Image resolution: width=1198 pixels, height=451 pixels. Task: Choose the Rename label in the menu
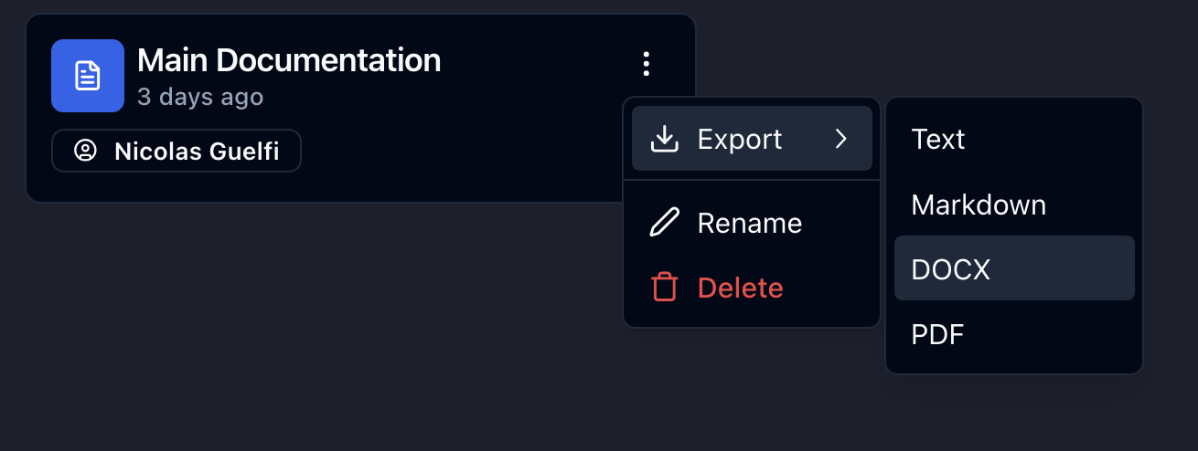point(749,223)
